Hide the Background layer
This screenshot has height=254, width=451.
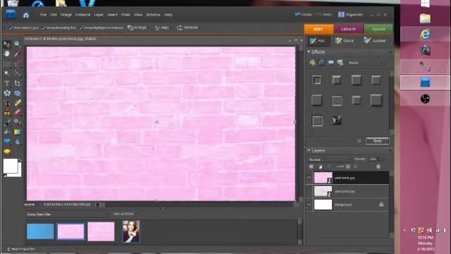309,205
